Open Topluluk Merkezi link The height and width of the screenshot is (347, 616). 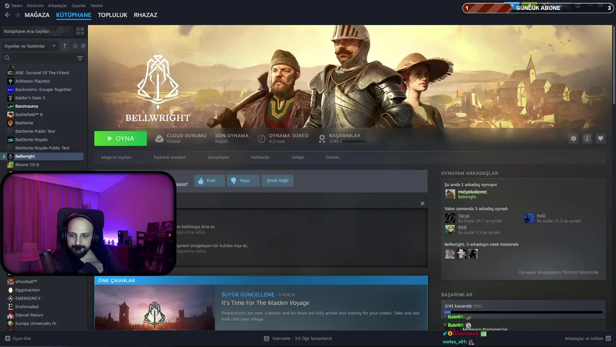coord(169,158)
